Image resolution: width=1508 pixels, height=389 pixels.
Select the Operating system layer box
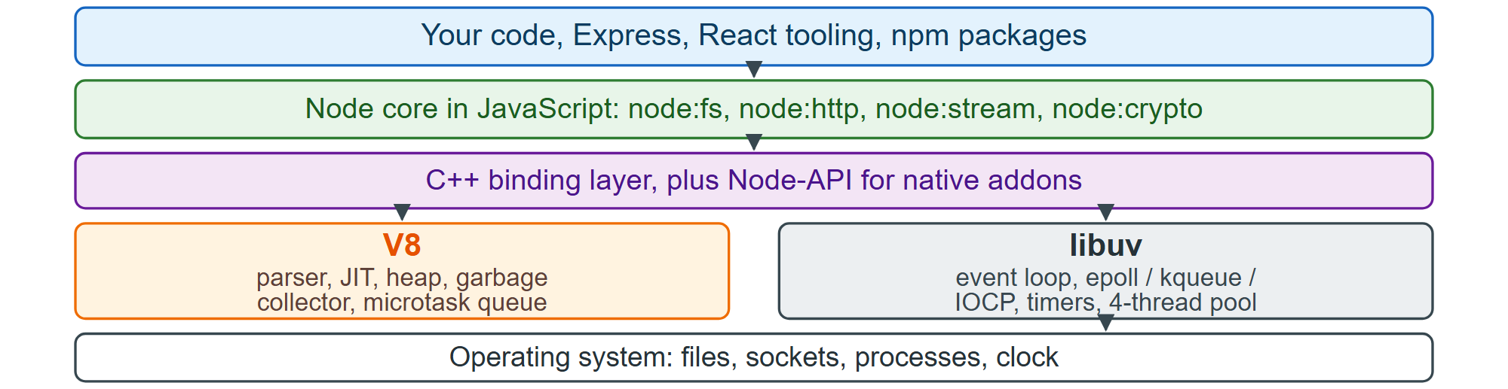click(753, 357)
